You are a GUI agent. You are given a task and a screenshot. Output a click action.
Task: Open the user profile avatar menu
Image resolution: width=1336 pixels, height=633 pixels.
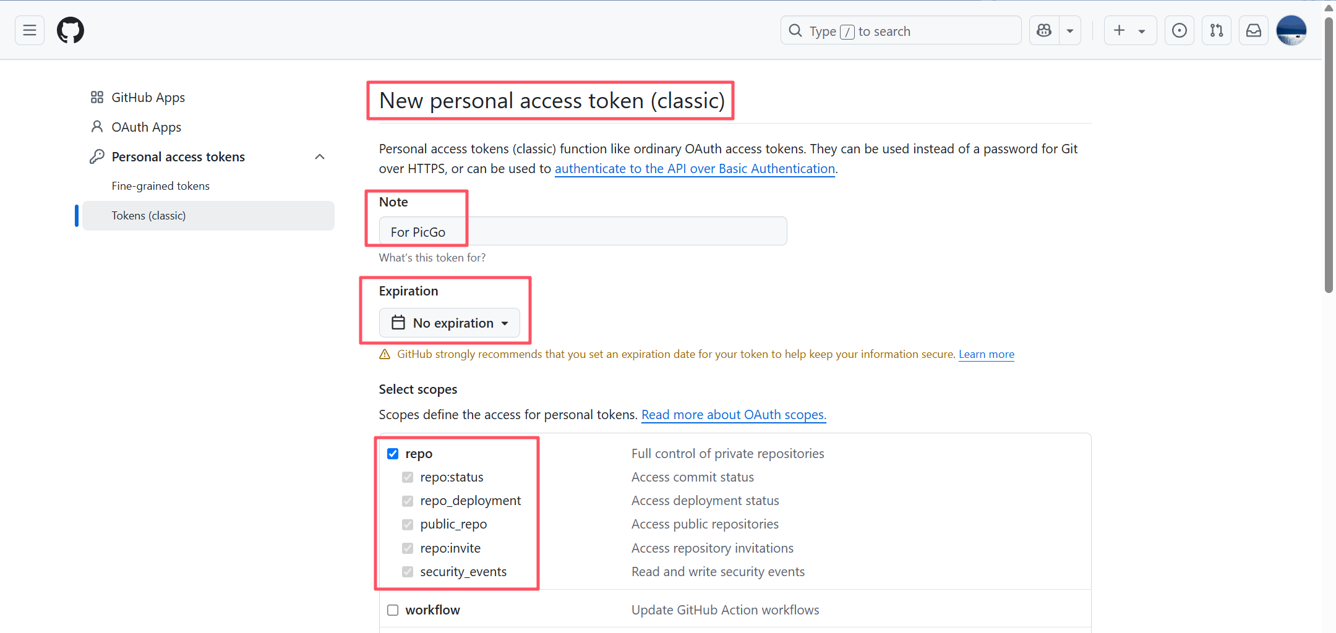1291,30
